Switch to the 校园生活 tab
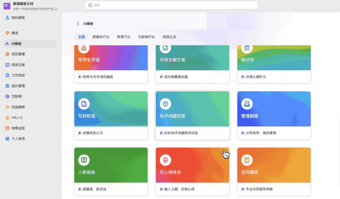This screenshot has height=199, width=340. click(x=169, y=37)
